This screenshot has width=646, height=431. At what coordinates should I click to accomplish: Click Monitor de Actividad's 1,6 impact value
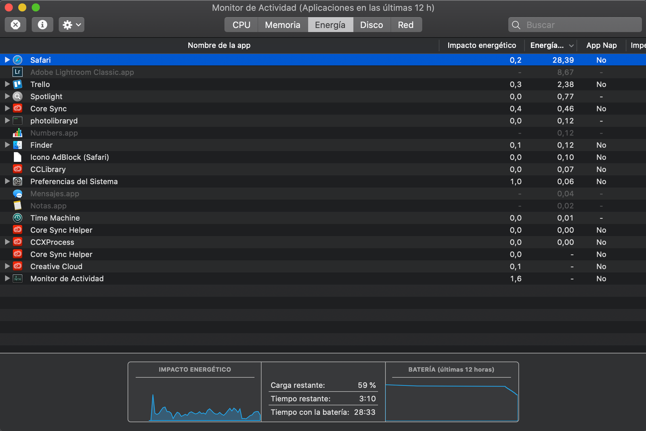tap(516, 278)
